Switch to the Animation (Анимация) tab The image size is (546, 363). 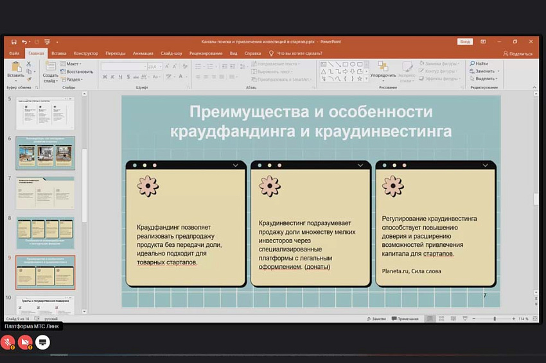tap(143, 53)
